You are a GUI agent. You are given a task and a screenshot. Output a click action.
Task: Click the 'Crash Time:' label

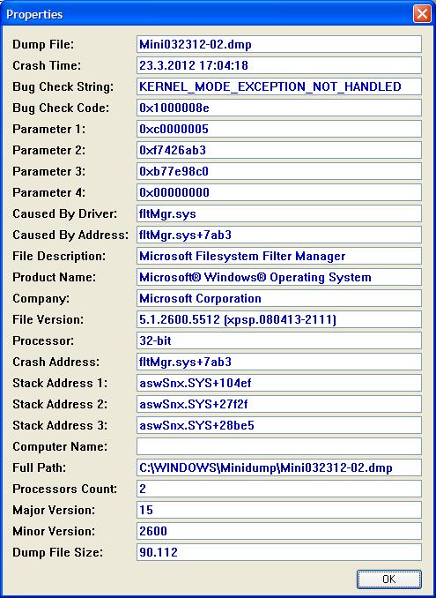coord(47,65)
